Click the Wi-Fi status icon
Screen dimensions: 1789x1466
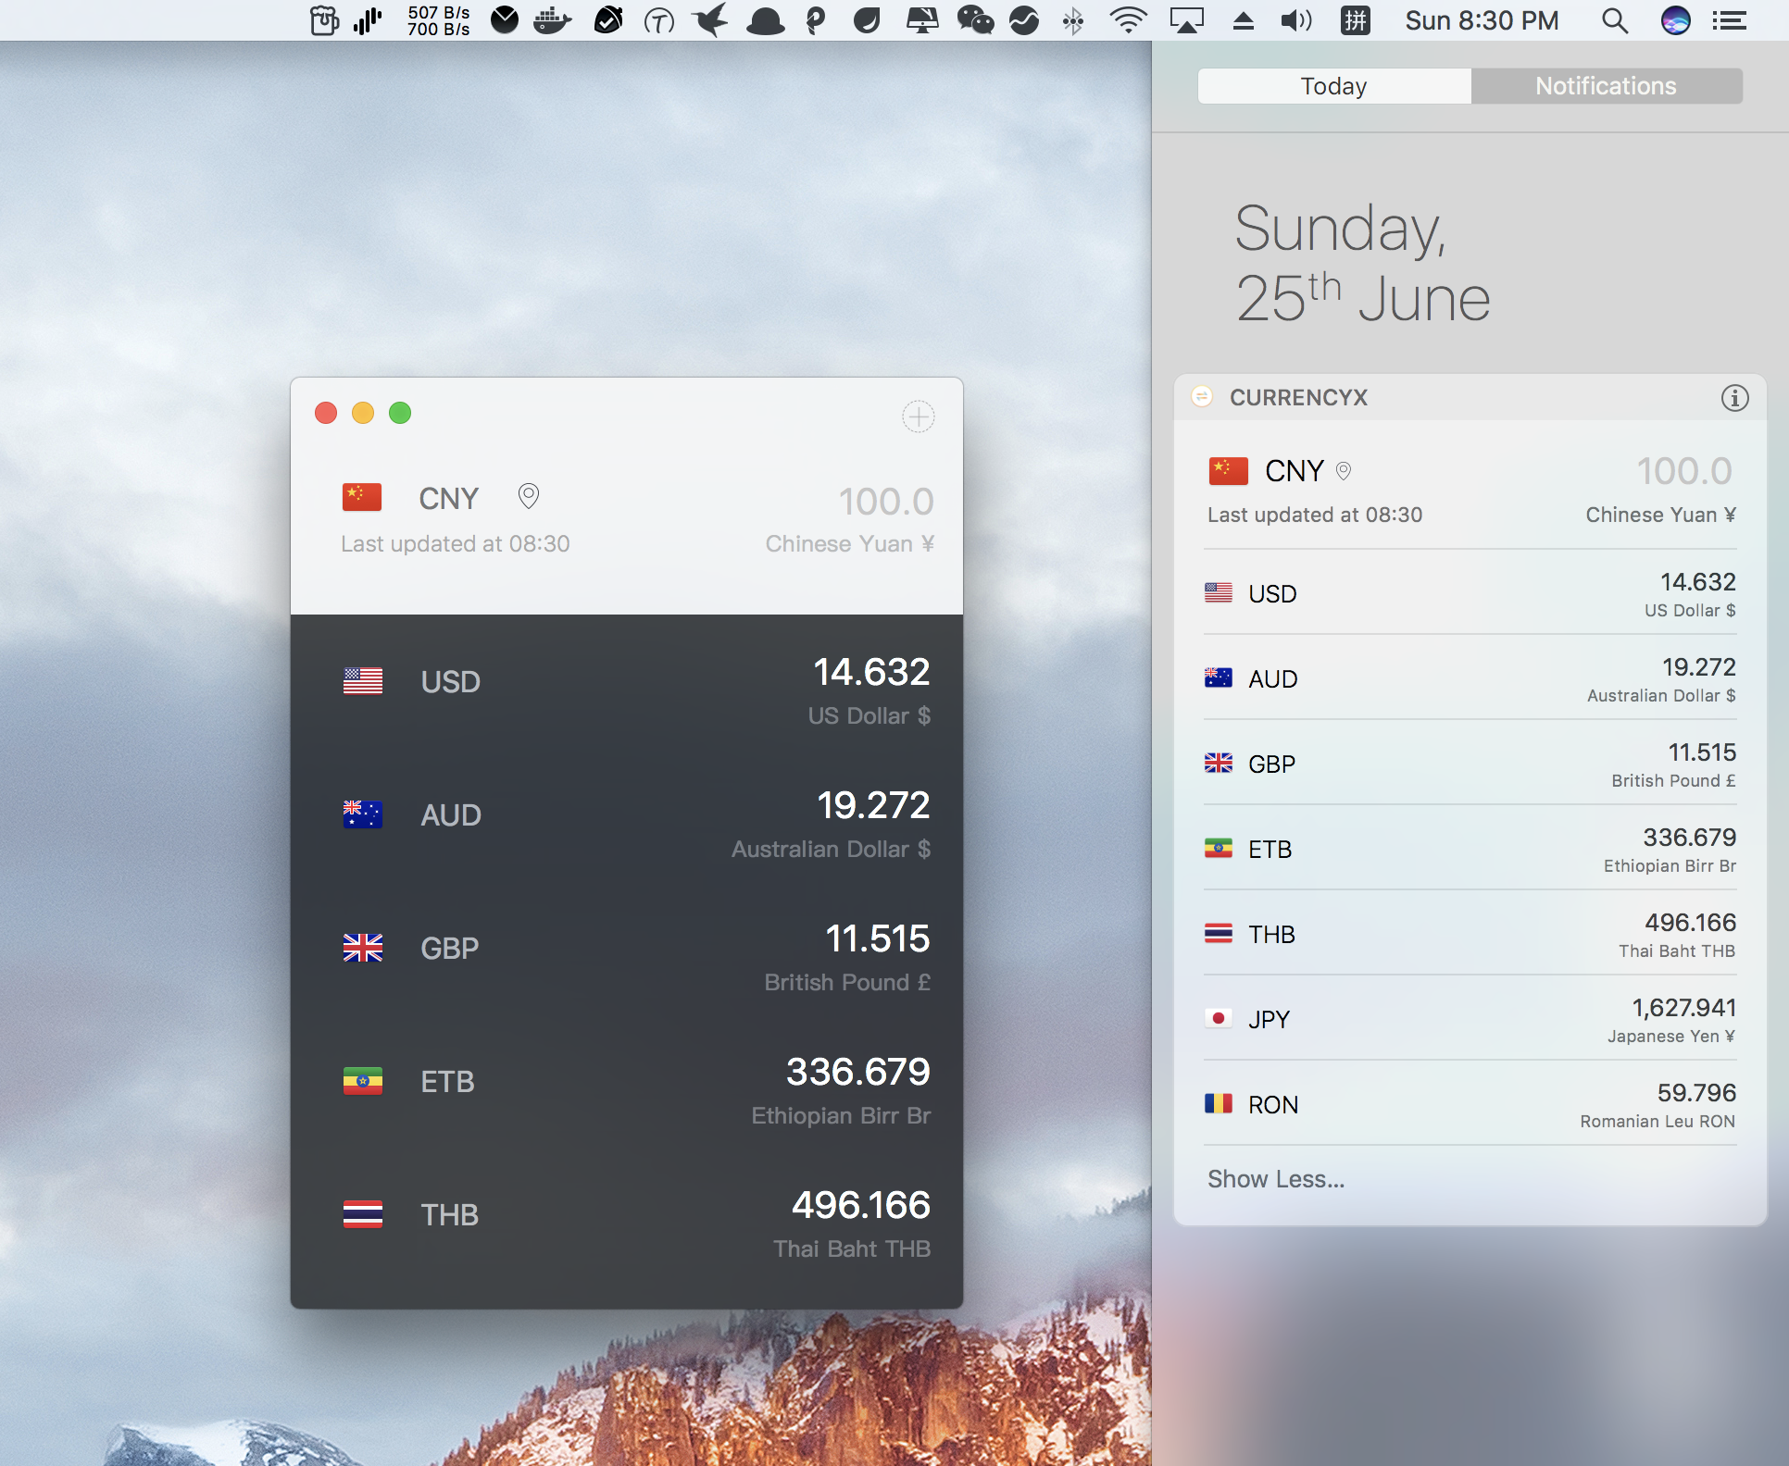(x=1128, y=20)
